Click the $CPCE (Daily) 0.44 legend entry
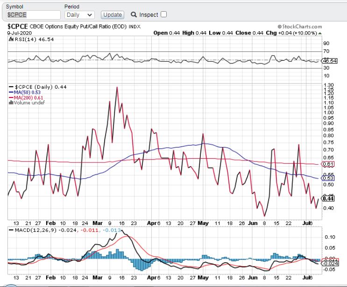347x287 pixels. click(x=38, y=87)
